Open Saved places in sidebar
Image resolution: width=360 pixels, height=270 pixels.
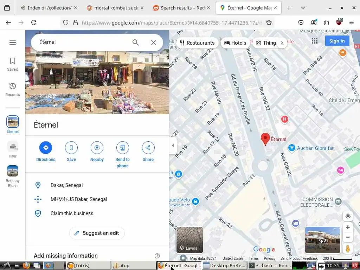click(13, 65)
